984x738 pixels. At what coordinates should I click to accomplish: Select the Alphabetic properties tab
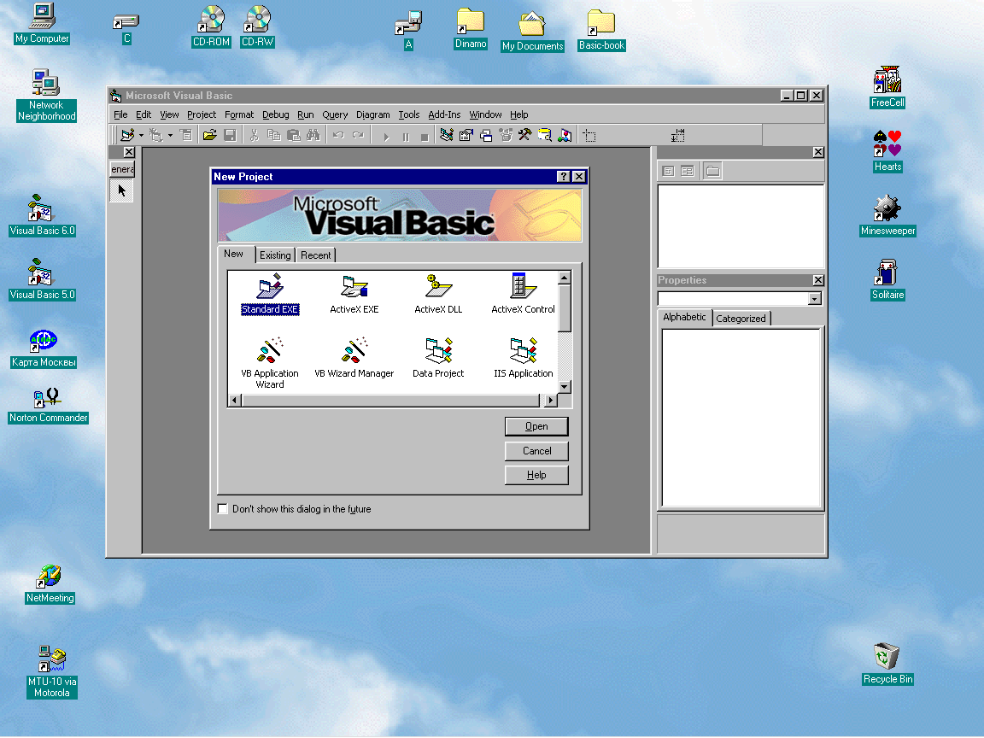coord(684,317)
